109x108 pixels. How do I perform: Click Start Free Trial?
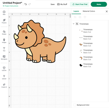80,4
